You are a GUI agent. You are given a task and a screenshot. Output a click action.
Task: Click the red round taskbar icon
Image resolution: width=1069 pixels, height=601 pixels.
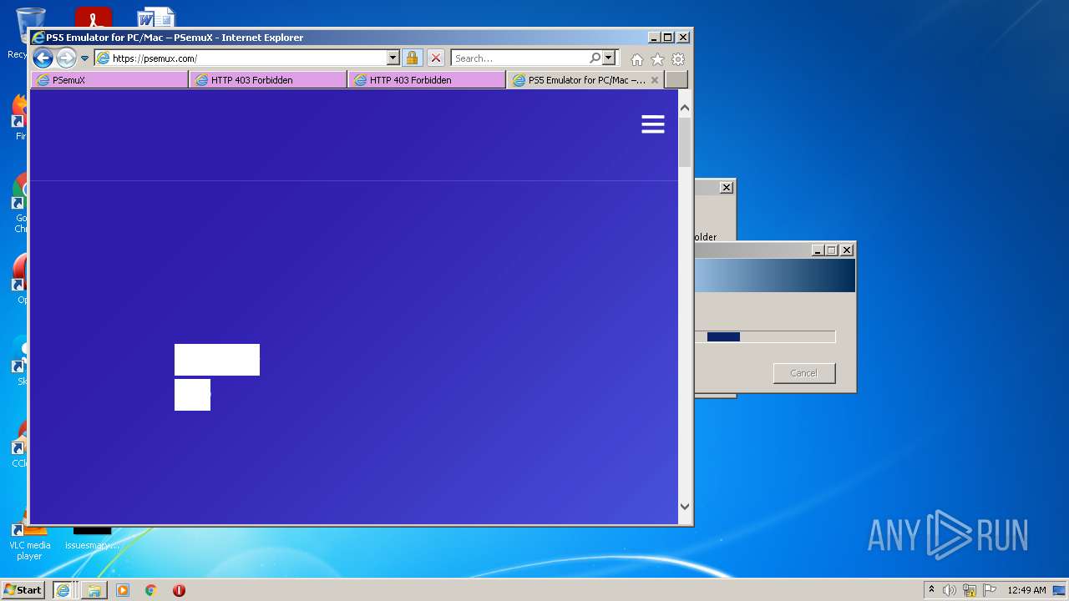(x=179, y=590)
